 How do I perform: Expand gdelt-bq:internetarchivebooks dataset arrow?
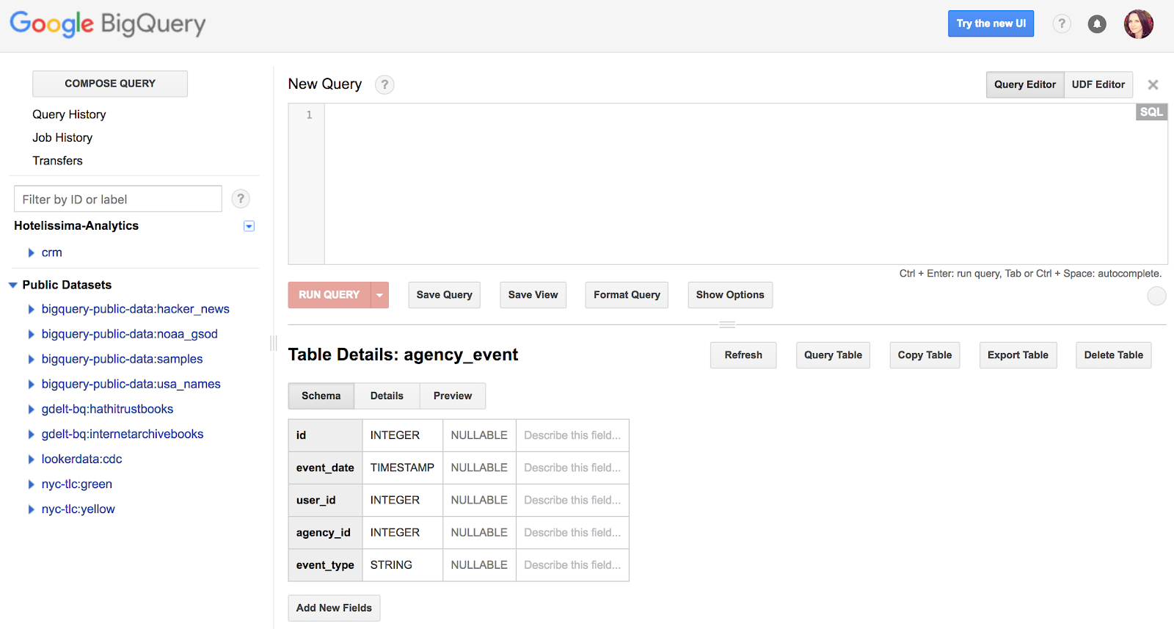[x=31, y=434]
